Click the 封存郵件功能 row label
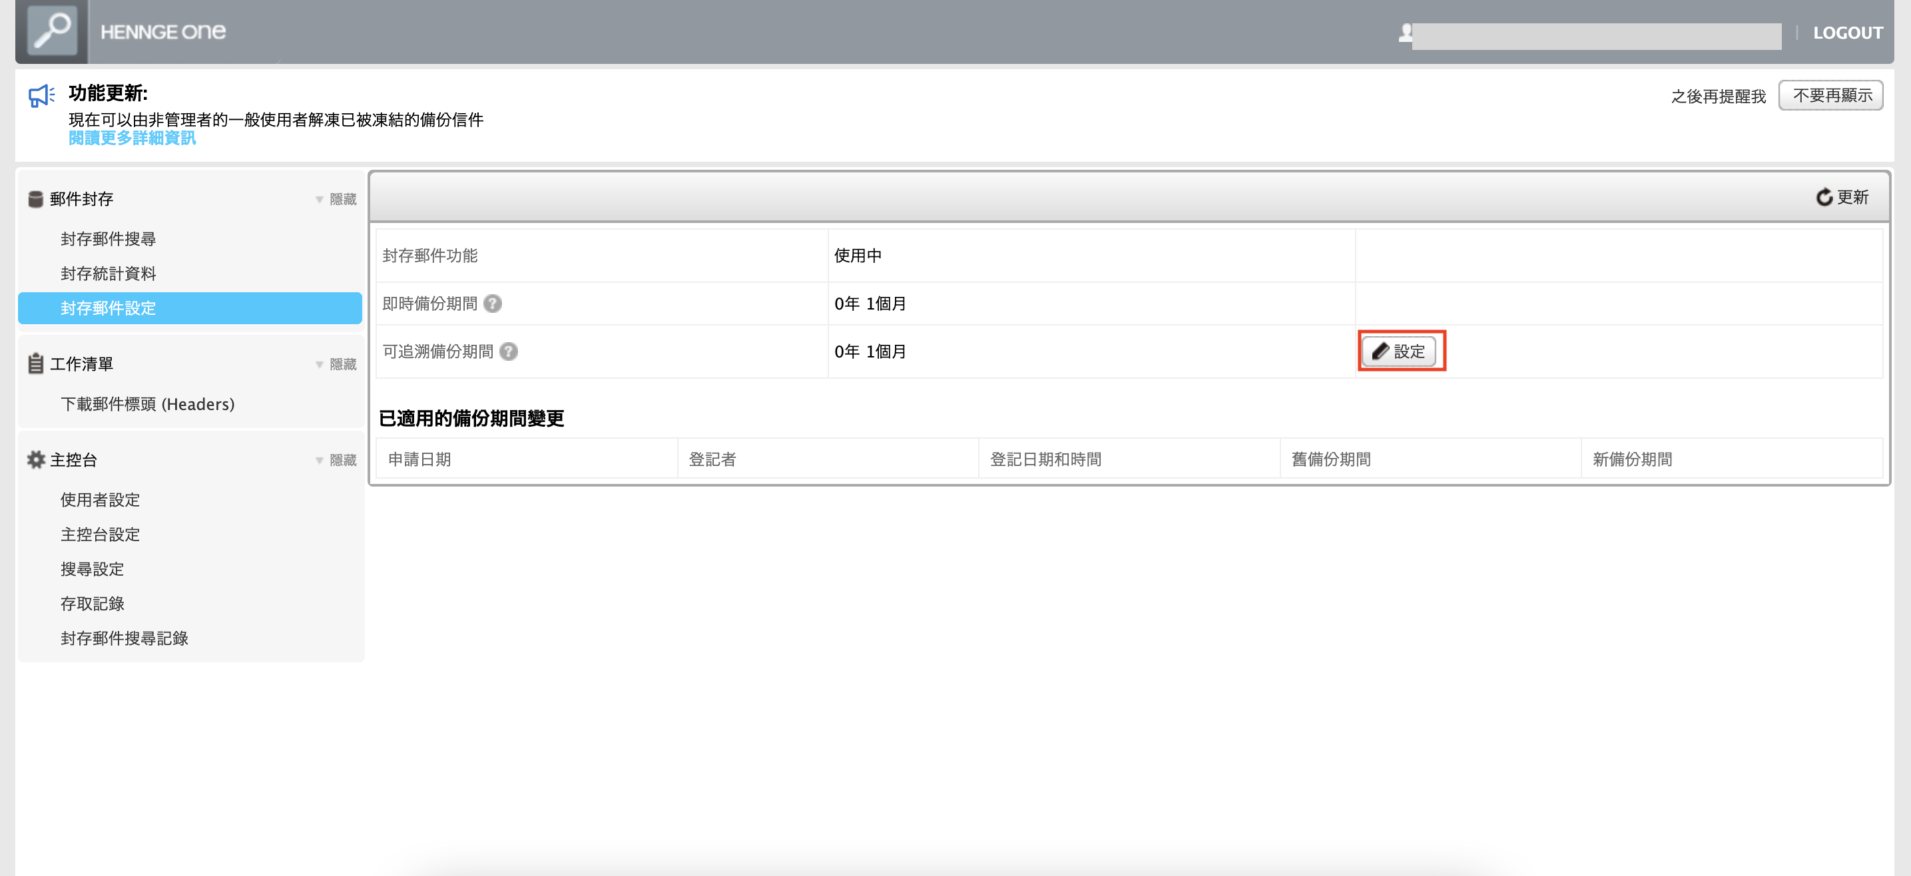 (x=430, y=256)
